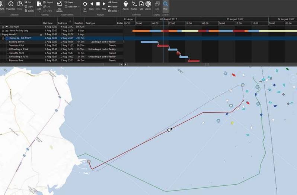
Task: Click the 03 August 2017 date header
Action: [x=235, y=19]
